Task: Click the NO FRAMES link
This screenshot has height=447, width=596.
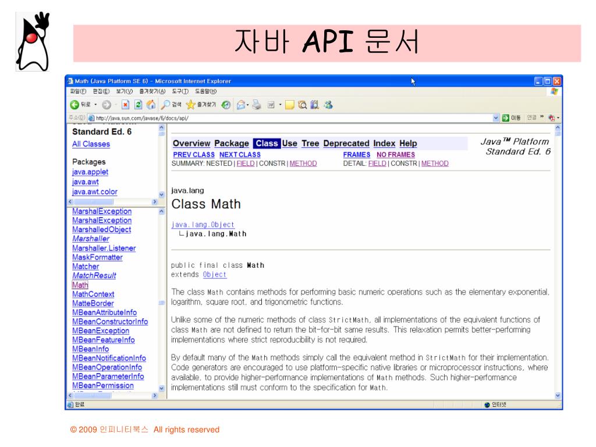Action: coord(396,155)
